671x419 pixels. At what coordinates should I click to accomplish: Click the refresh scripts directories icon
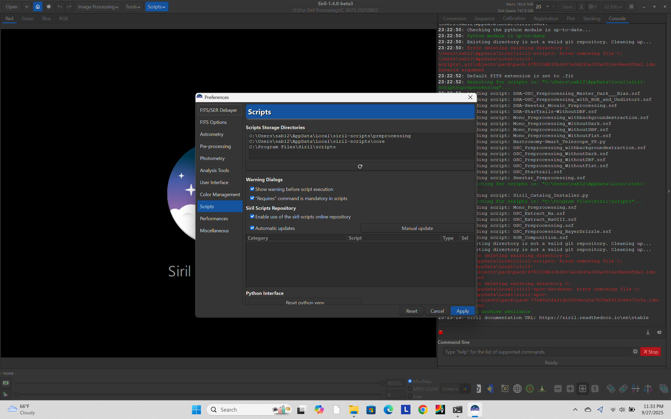click(360, 166)
